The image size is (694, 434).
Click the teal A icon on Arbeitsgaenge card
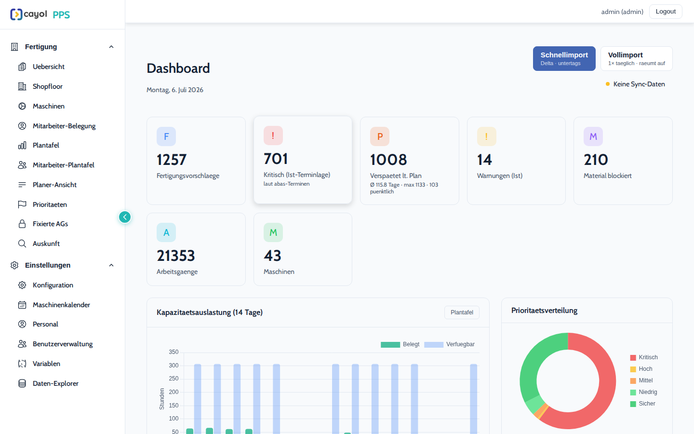(x=166, y=232)
